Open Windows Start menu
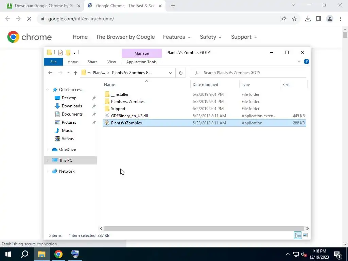 point(8,254)
